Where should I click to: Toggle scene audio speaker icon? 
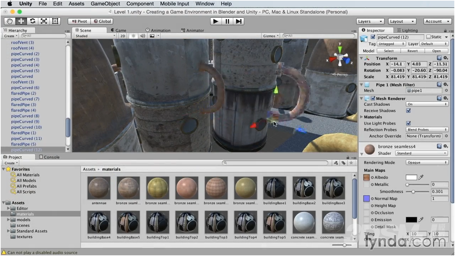[142, 36]
